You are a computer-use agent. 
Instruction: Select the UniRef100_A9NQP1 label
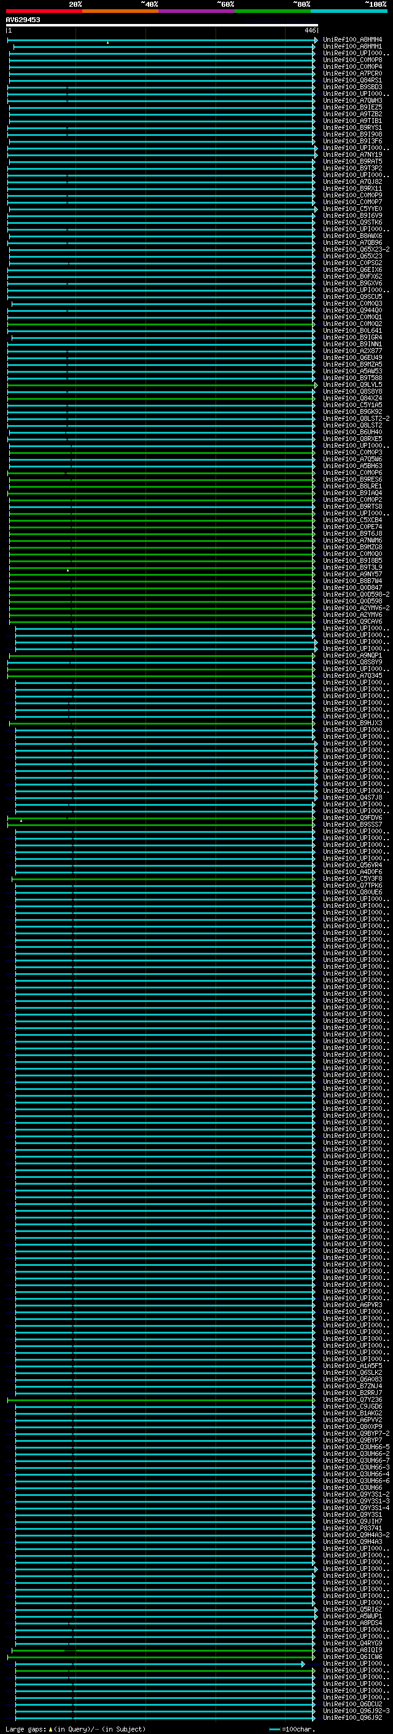[x=352, y=655]
